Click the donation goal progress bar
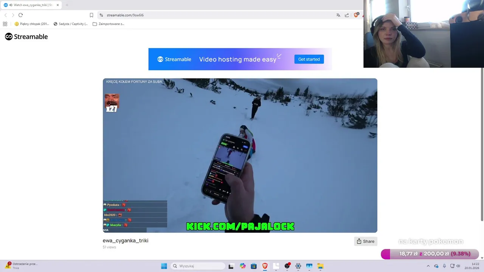The image size is (484, 272). (x=430, y=254)
